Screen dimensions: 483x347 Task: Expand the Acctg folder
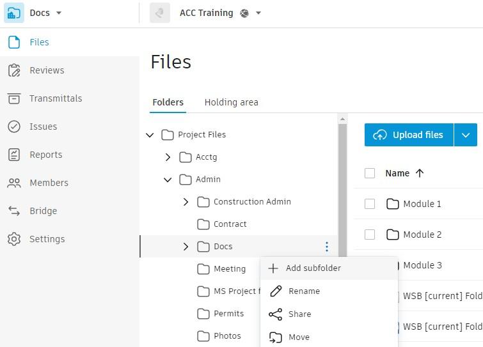[x=168, y=157]
